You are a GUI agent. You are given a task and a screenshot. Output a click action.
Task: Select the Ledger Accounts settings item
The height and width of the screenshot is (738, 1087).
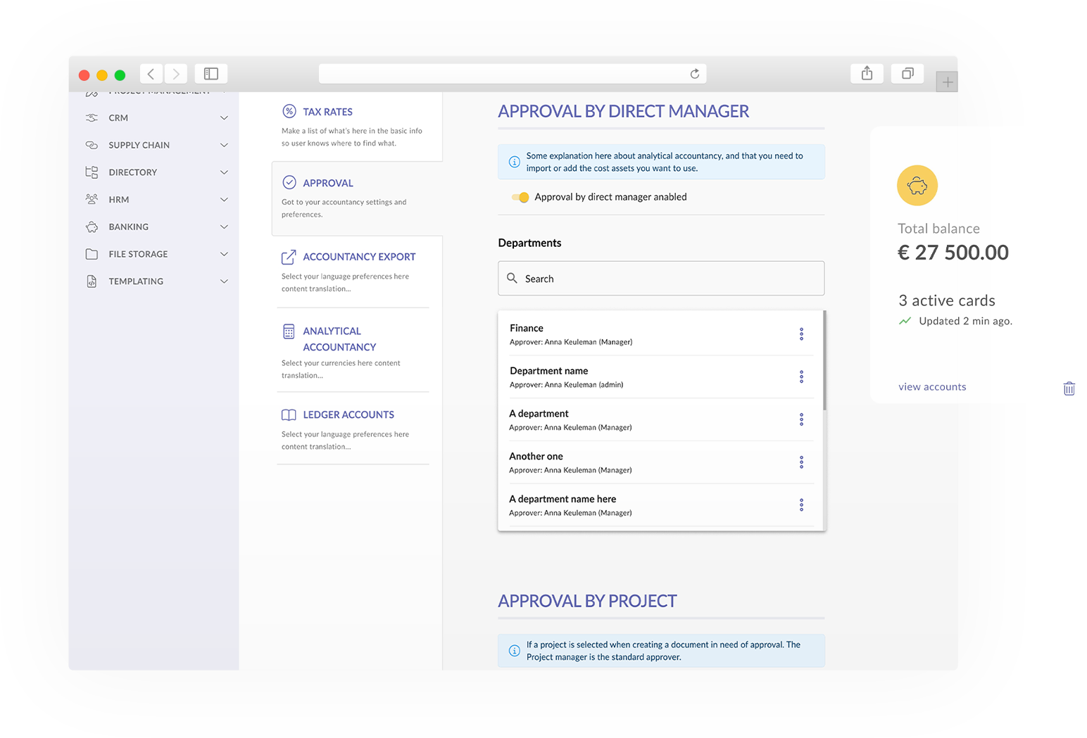click(x=348, y=415)
